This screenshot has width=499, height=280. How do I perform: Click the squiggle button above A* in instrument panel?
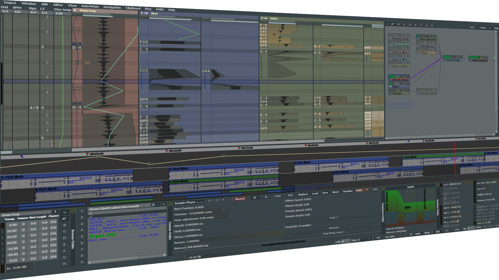64,212
